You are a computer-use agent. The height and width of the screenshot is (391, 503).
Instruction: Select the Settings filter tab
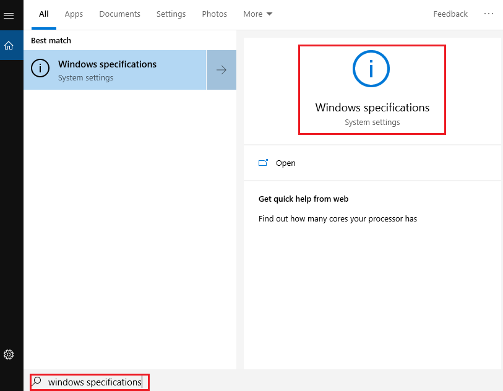[x=171, y=14]
